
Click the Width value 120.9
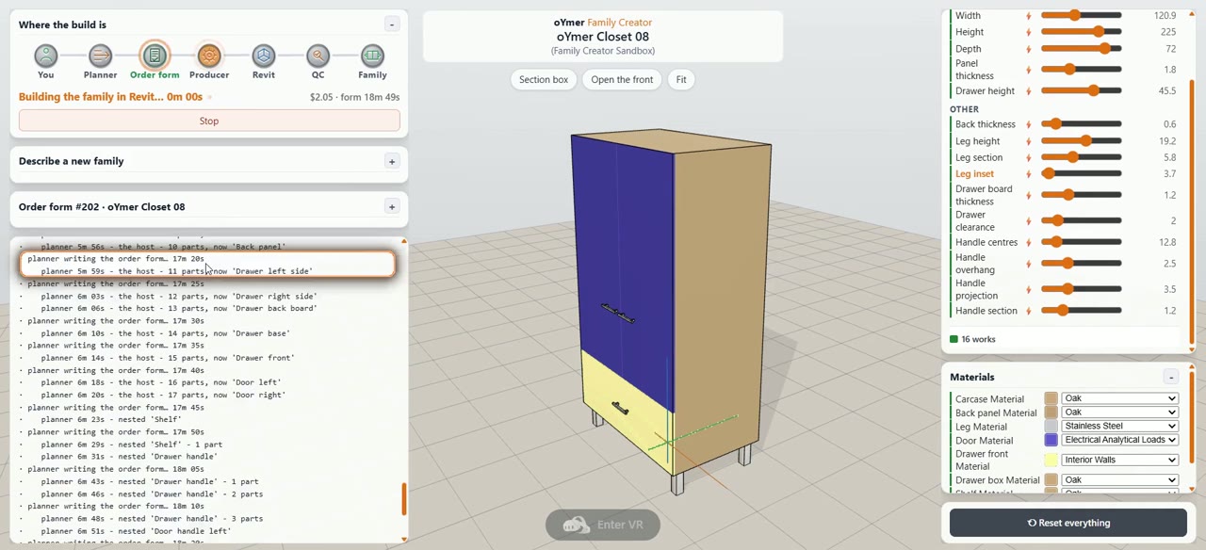[x=1164, y=16]
